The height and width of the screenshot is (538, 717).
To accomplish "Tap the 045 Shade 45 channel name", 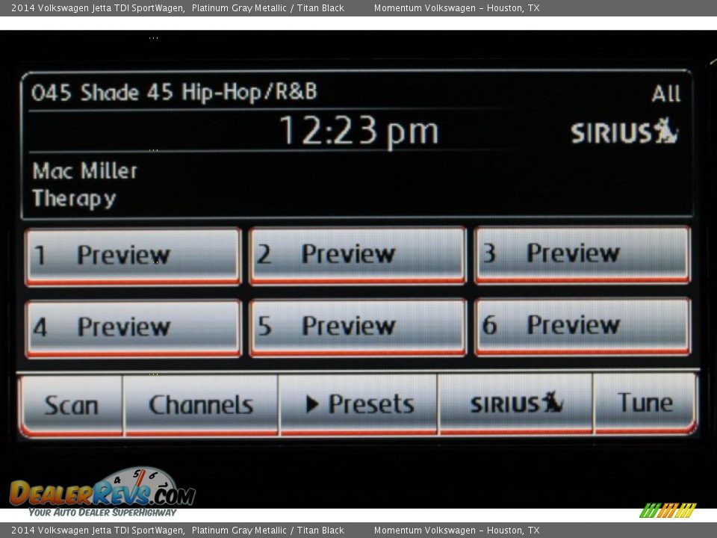I will pos(174,93).
